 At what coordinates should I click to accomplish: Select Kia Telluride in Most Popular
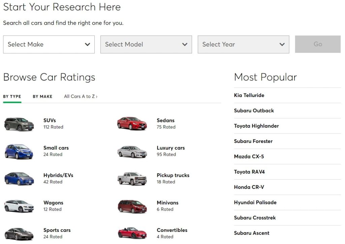[249, 95]
